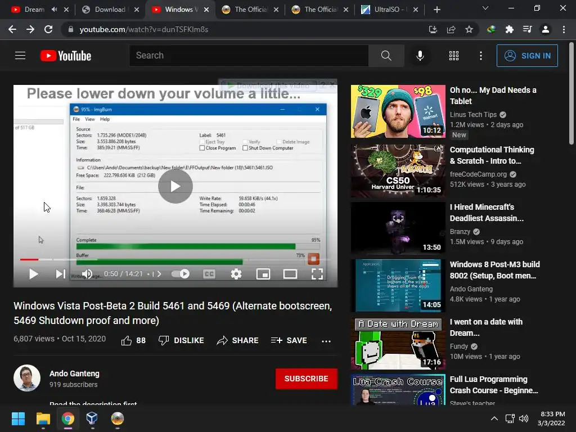The height and width of the screenshot is (432, 576).
Task: Go forward in browser history
Action: (x=30, y=29)
